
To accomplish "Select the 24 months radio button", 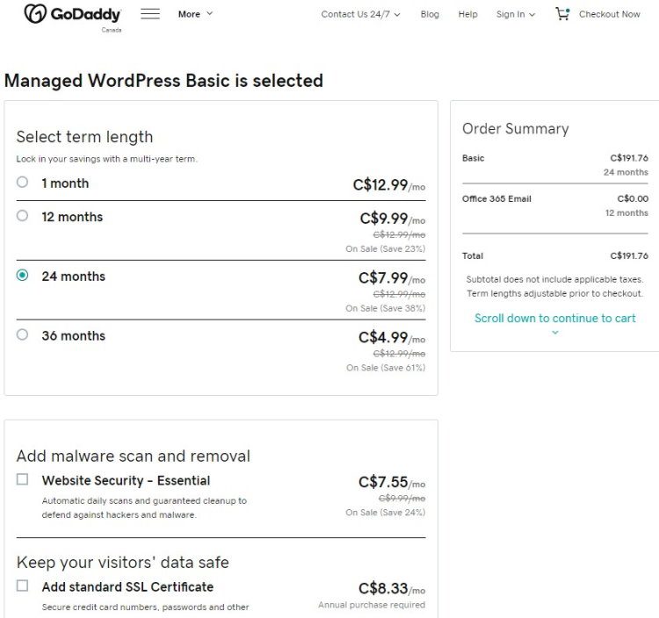I will click(22, 275).
